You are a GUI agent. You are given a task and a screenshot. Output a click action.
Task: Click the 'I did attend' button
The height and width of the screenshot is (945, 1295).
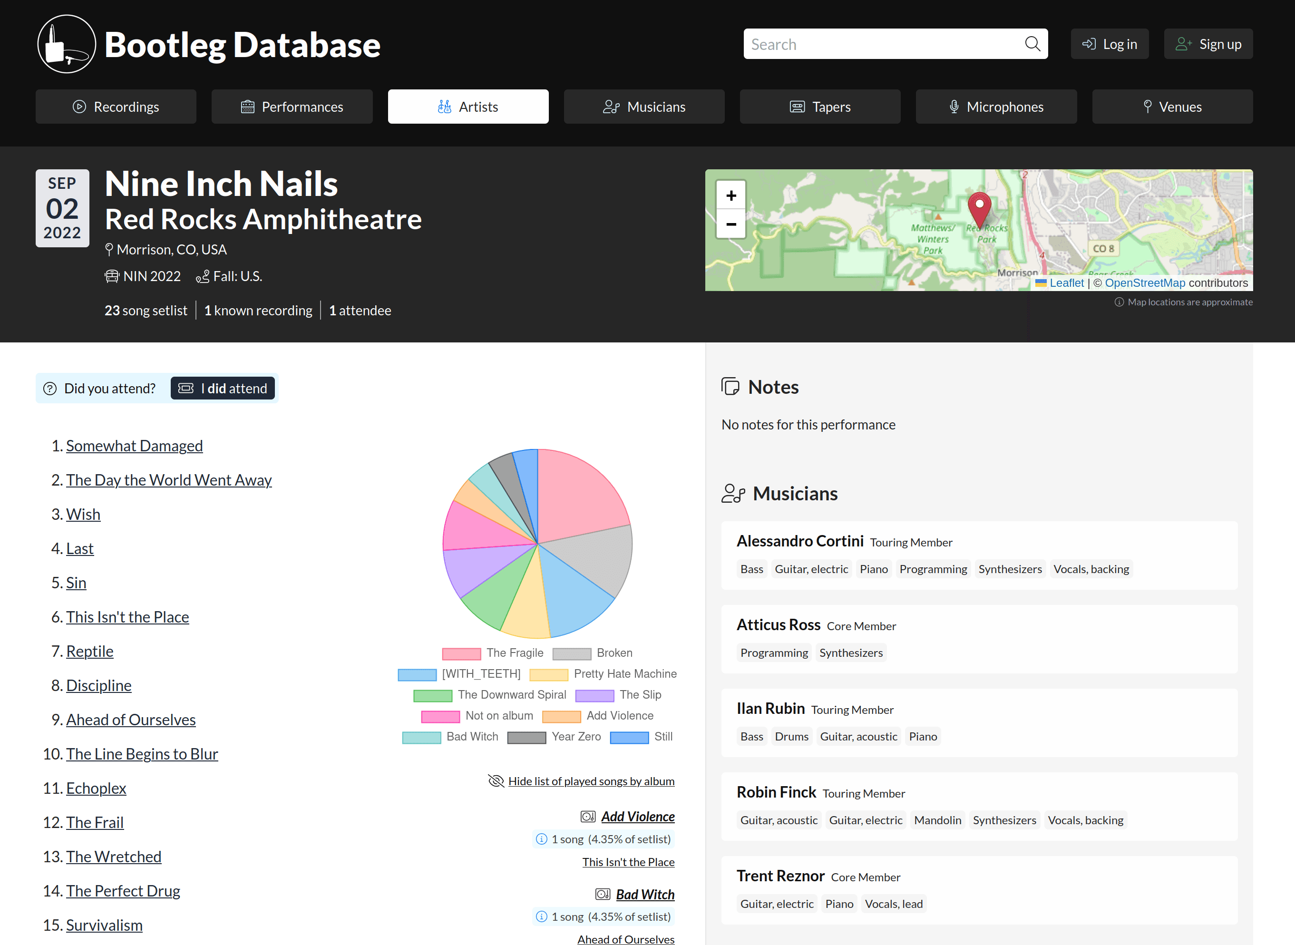coord(223,389)
